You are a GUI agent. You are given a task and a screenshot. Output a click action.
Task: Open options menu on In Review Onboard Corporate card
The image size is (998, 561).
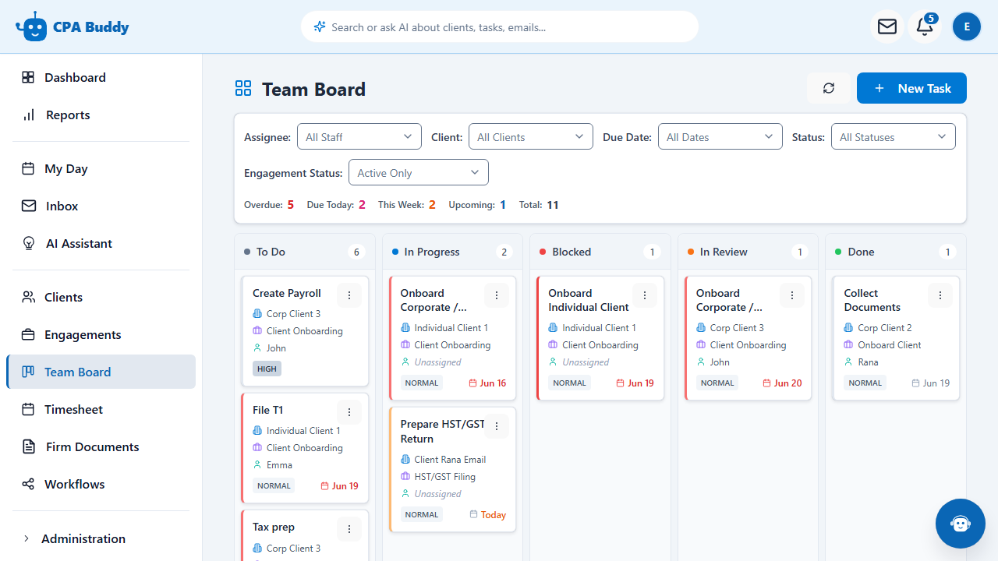pos(792,295)
